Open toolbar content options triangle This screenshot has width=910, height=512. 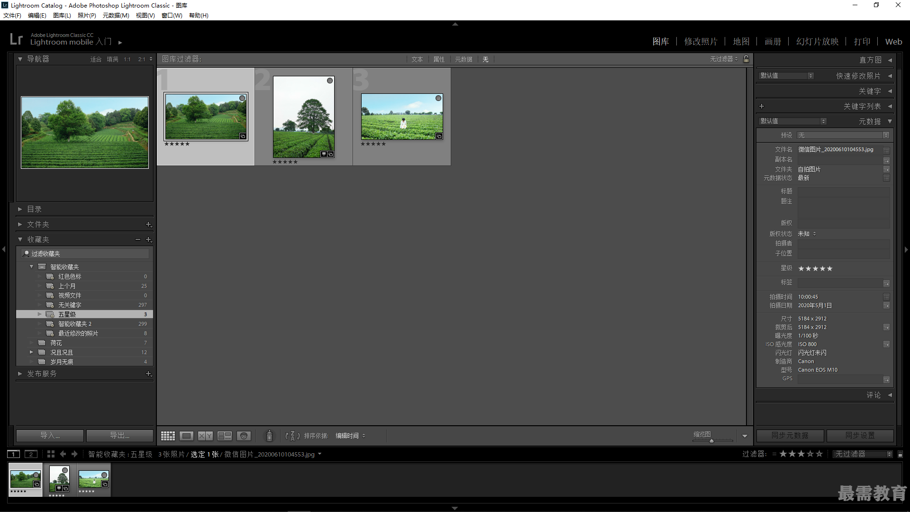pyautogui.click(x=745, y=436)
